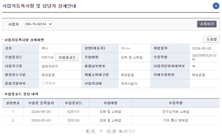
Task: Click serial number 2 row cell
Action: click(13, 120)
